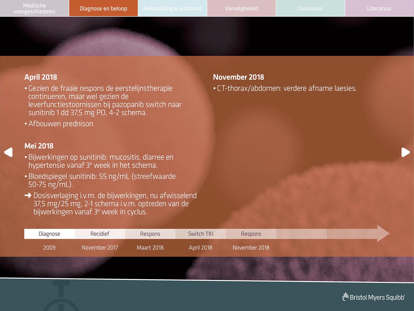
Task: Click the 'Afbouwen prednison.' bullet
Action: click(60, 124)
